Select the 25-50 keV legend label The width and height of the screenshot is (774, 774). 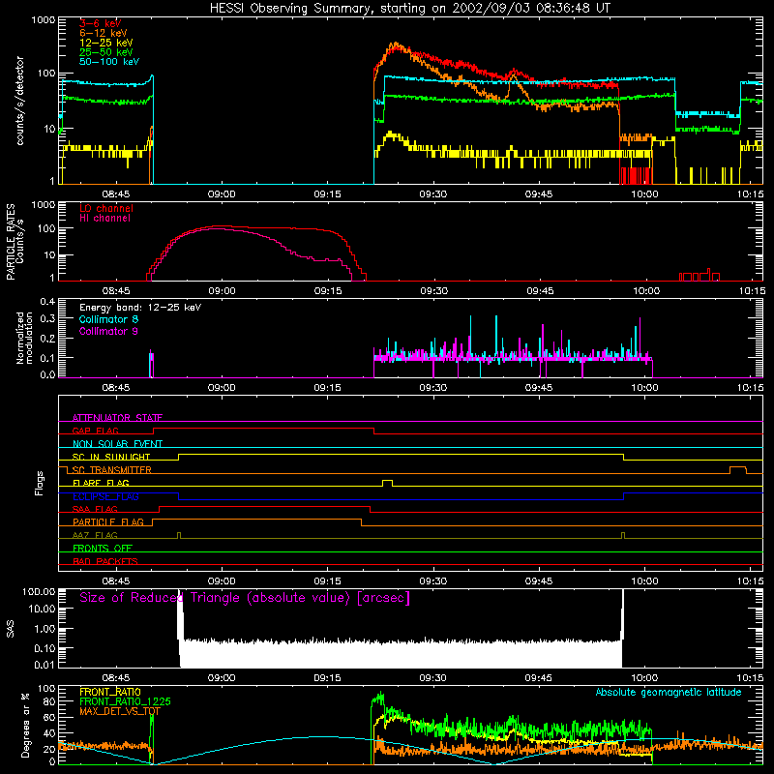coord(106,52)
